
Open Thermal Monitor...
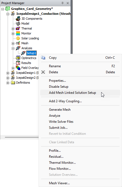(80, 163)
